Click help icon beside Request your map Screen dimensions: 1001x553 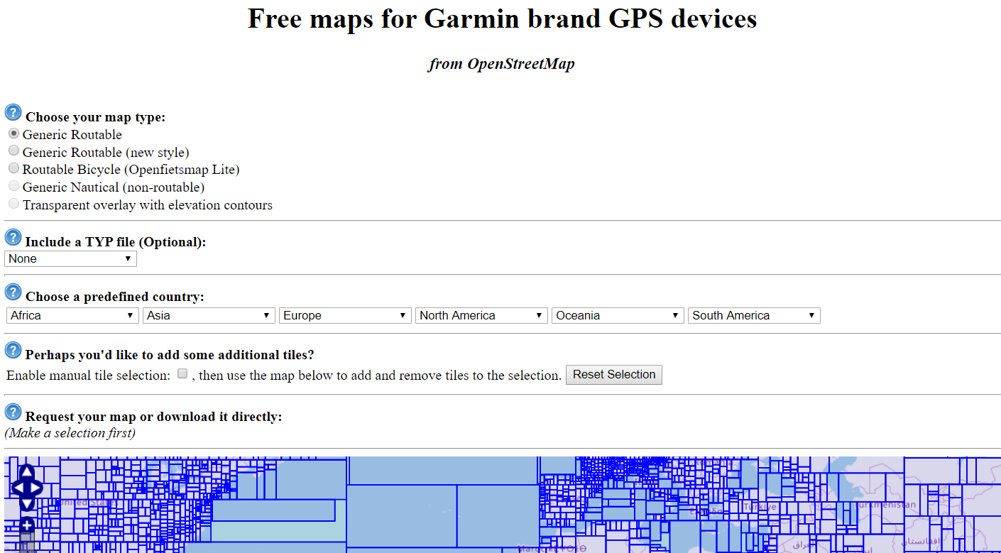pyautogui.click(x=13, y=412)
